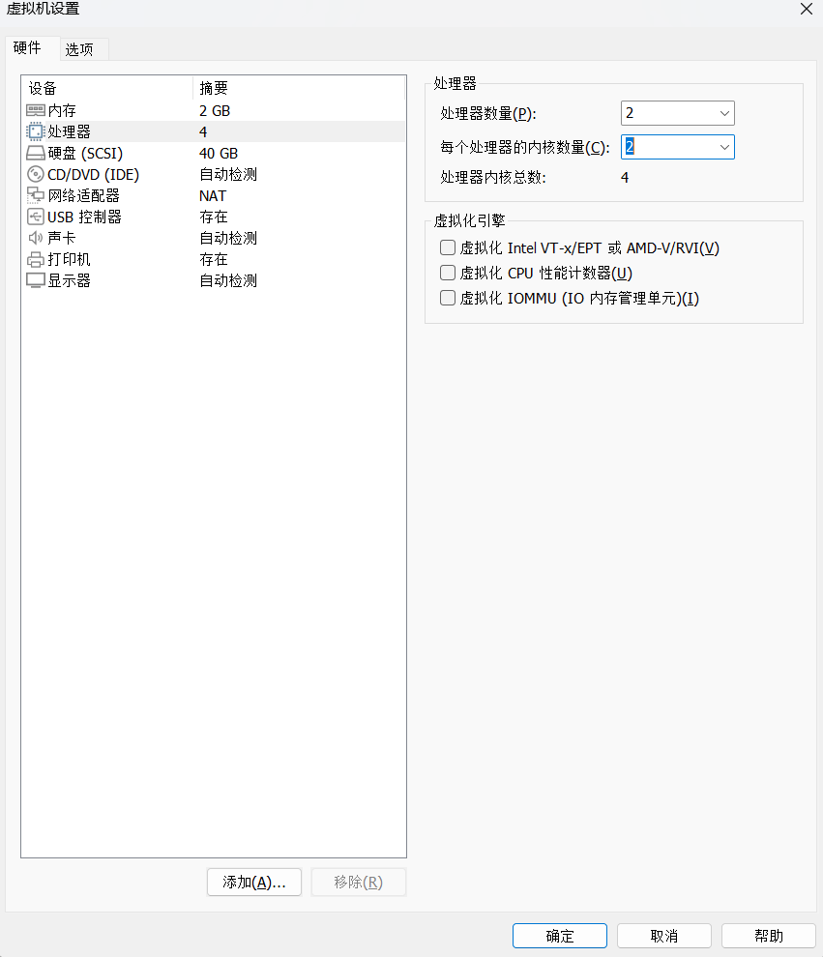Click the NAT network summary
Screen dimensions: 823x957
pos(213,196)
